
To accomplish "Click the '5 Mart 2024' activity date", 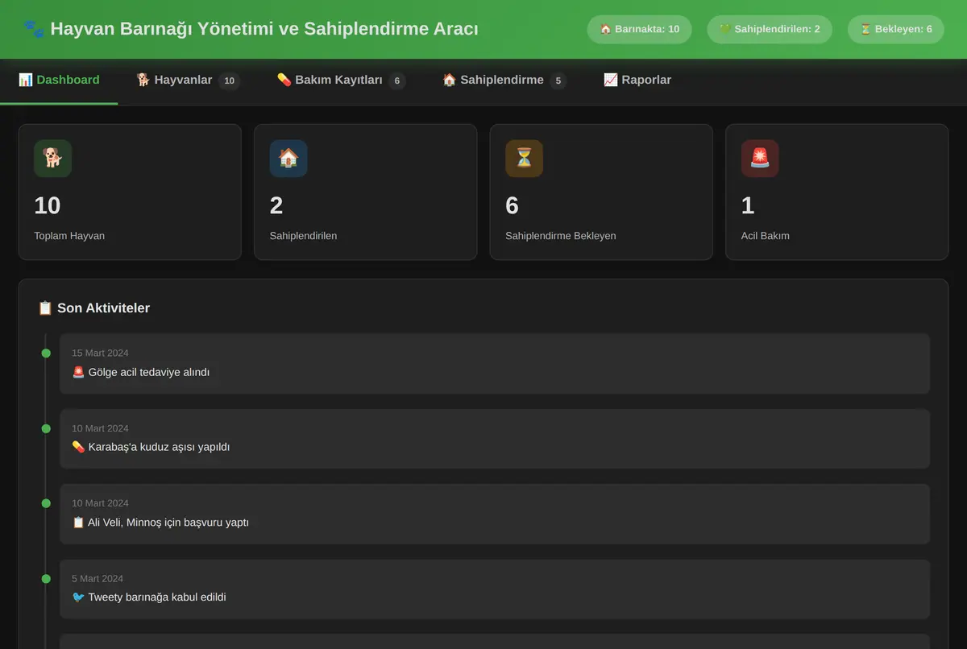I will (98, 578).
